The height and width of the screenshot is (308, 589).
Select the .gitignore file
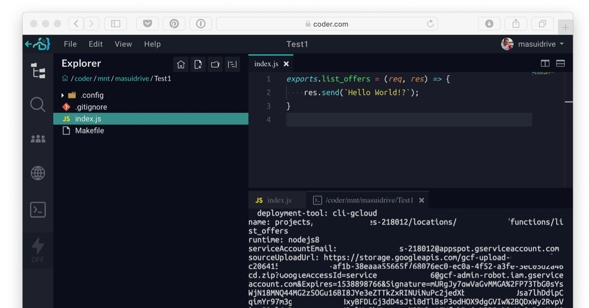(x=150, y=107)
